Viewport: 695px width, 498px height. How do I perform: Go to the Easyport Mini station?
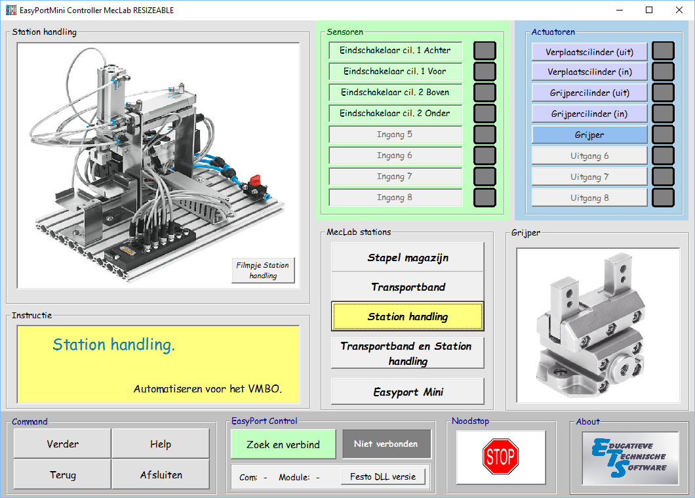point(408,392)
